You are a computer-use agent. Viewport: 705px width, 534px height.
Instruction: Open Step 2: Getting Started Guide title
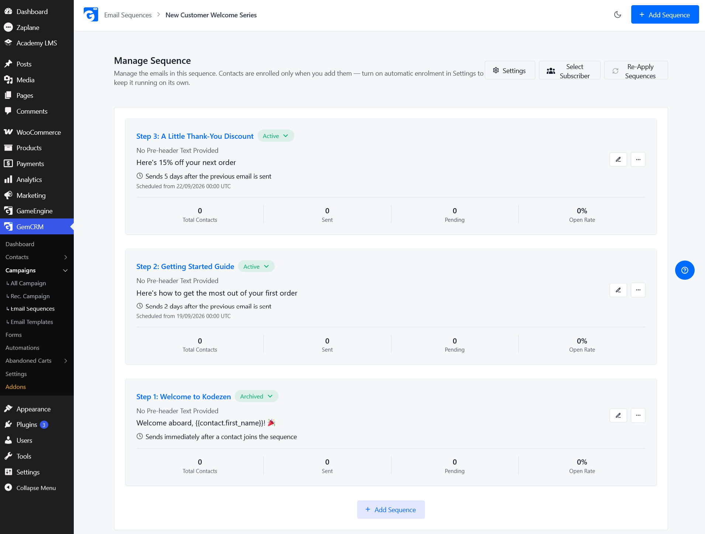(185, 266)
